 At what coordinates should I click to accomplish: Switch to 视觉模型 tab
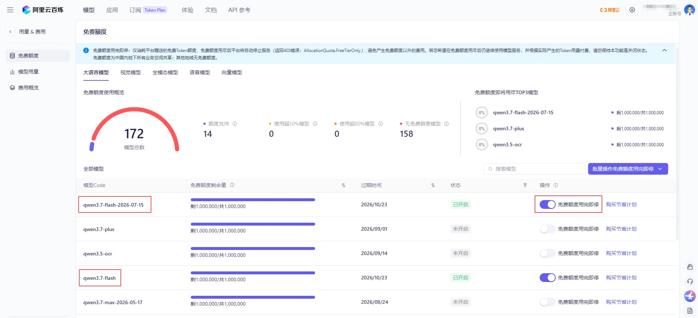(131, 72)
